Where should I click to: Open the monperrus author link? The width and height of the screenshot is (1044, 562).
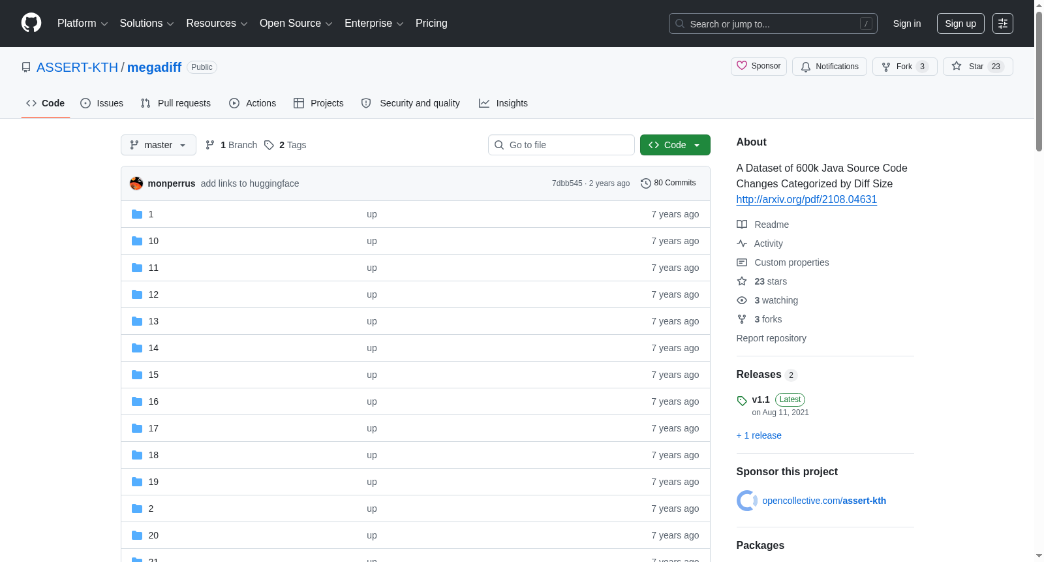tap(172, 183)
